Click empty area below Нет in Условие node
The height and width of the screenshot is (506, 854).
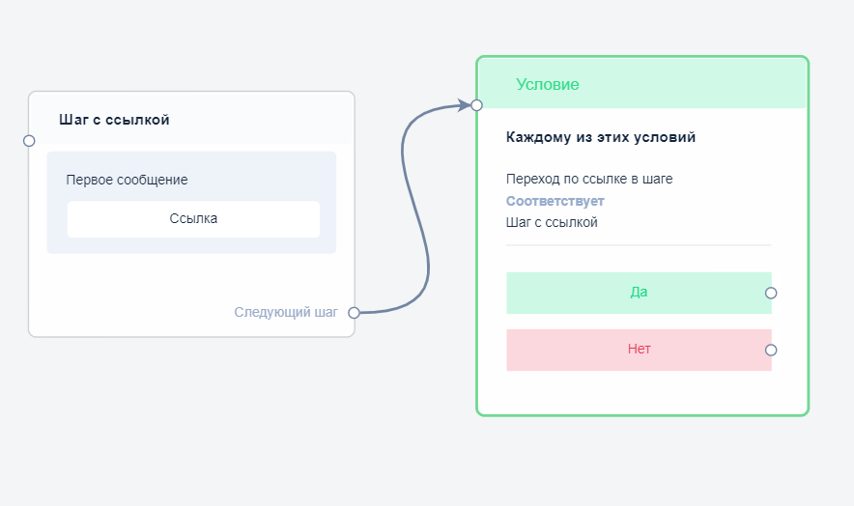coord(638,393)
